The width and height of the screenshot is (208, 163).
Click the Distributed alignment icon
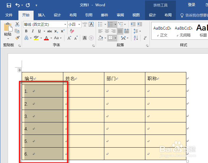127,31
